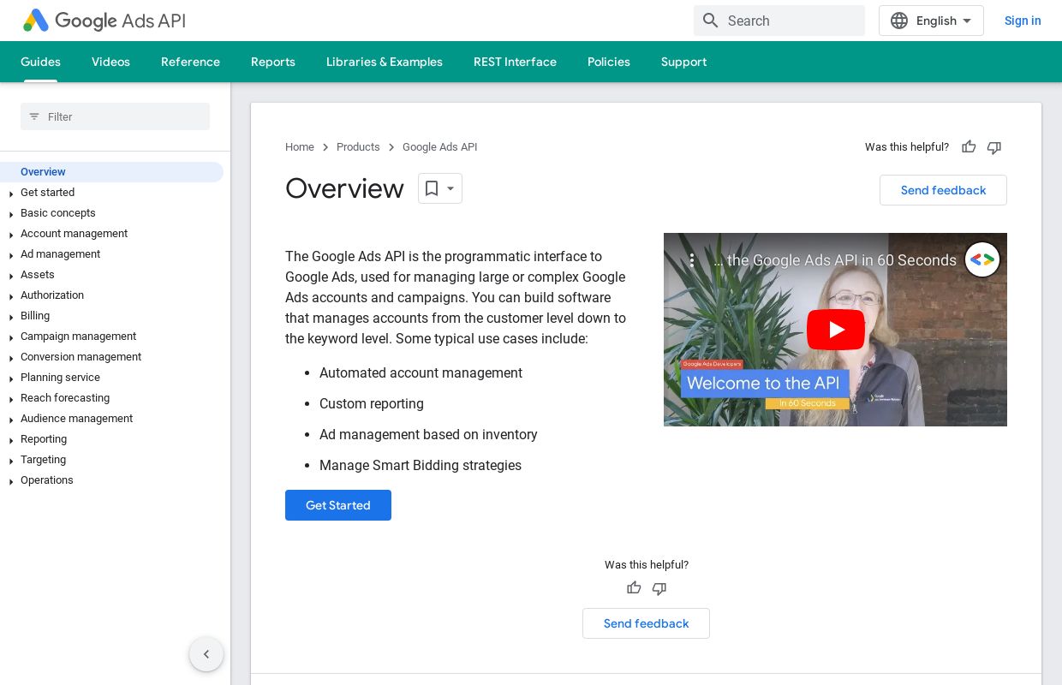Open the video options three-dot menu
Screen dimensions: 1062x685
click(692, 260)
